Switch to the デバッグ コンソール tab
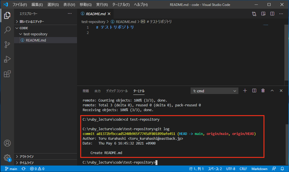This screenshot has height=172, width=289. (117, 91)
